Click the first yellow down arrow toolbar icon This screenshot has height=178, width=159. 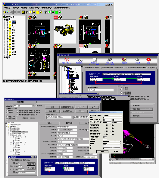click(x=41, y=12)
